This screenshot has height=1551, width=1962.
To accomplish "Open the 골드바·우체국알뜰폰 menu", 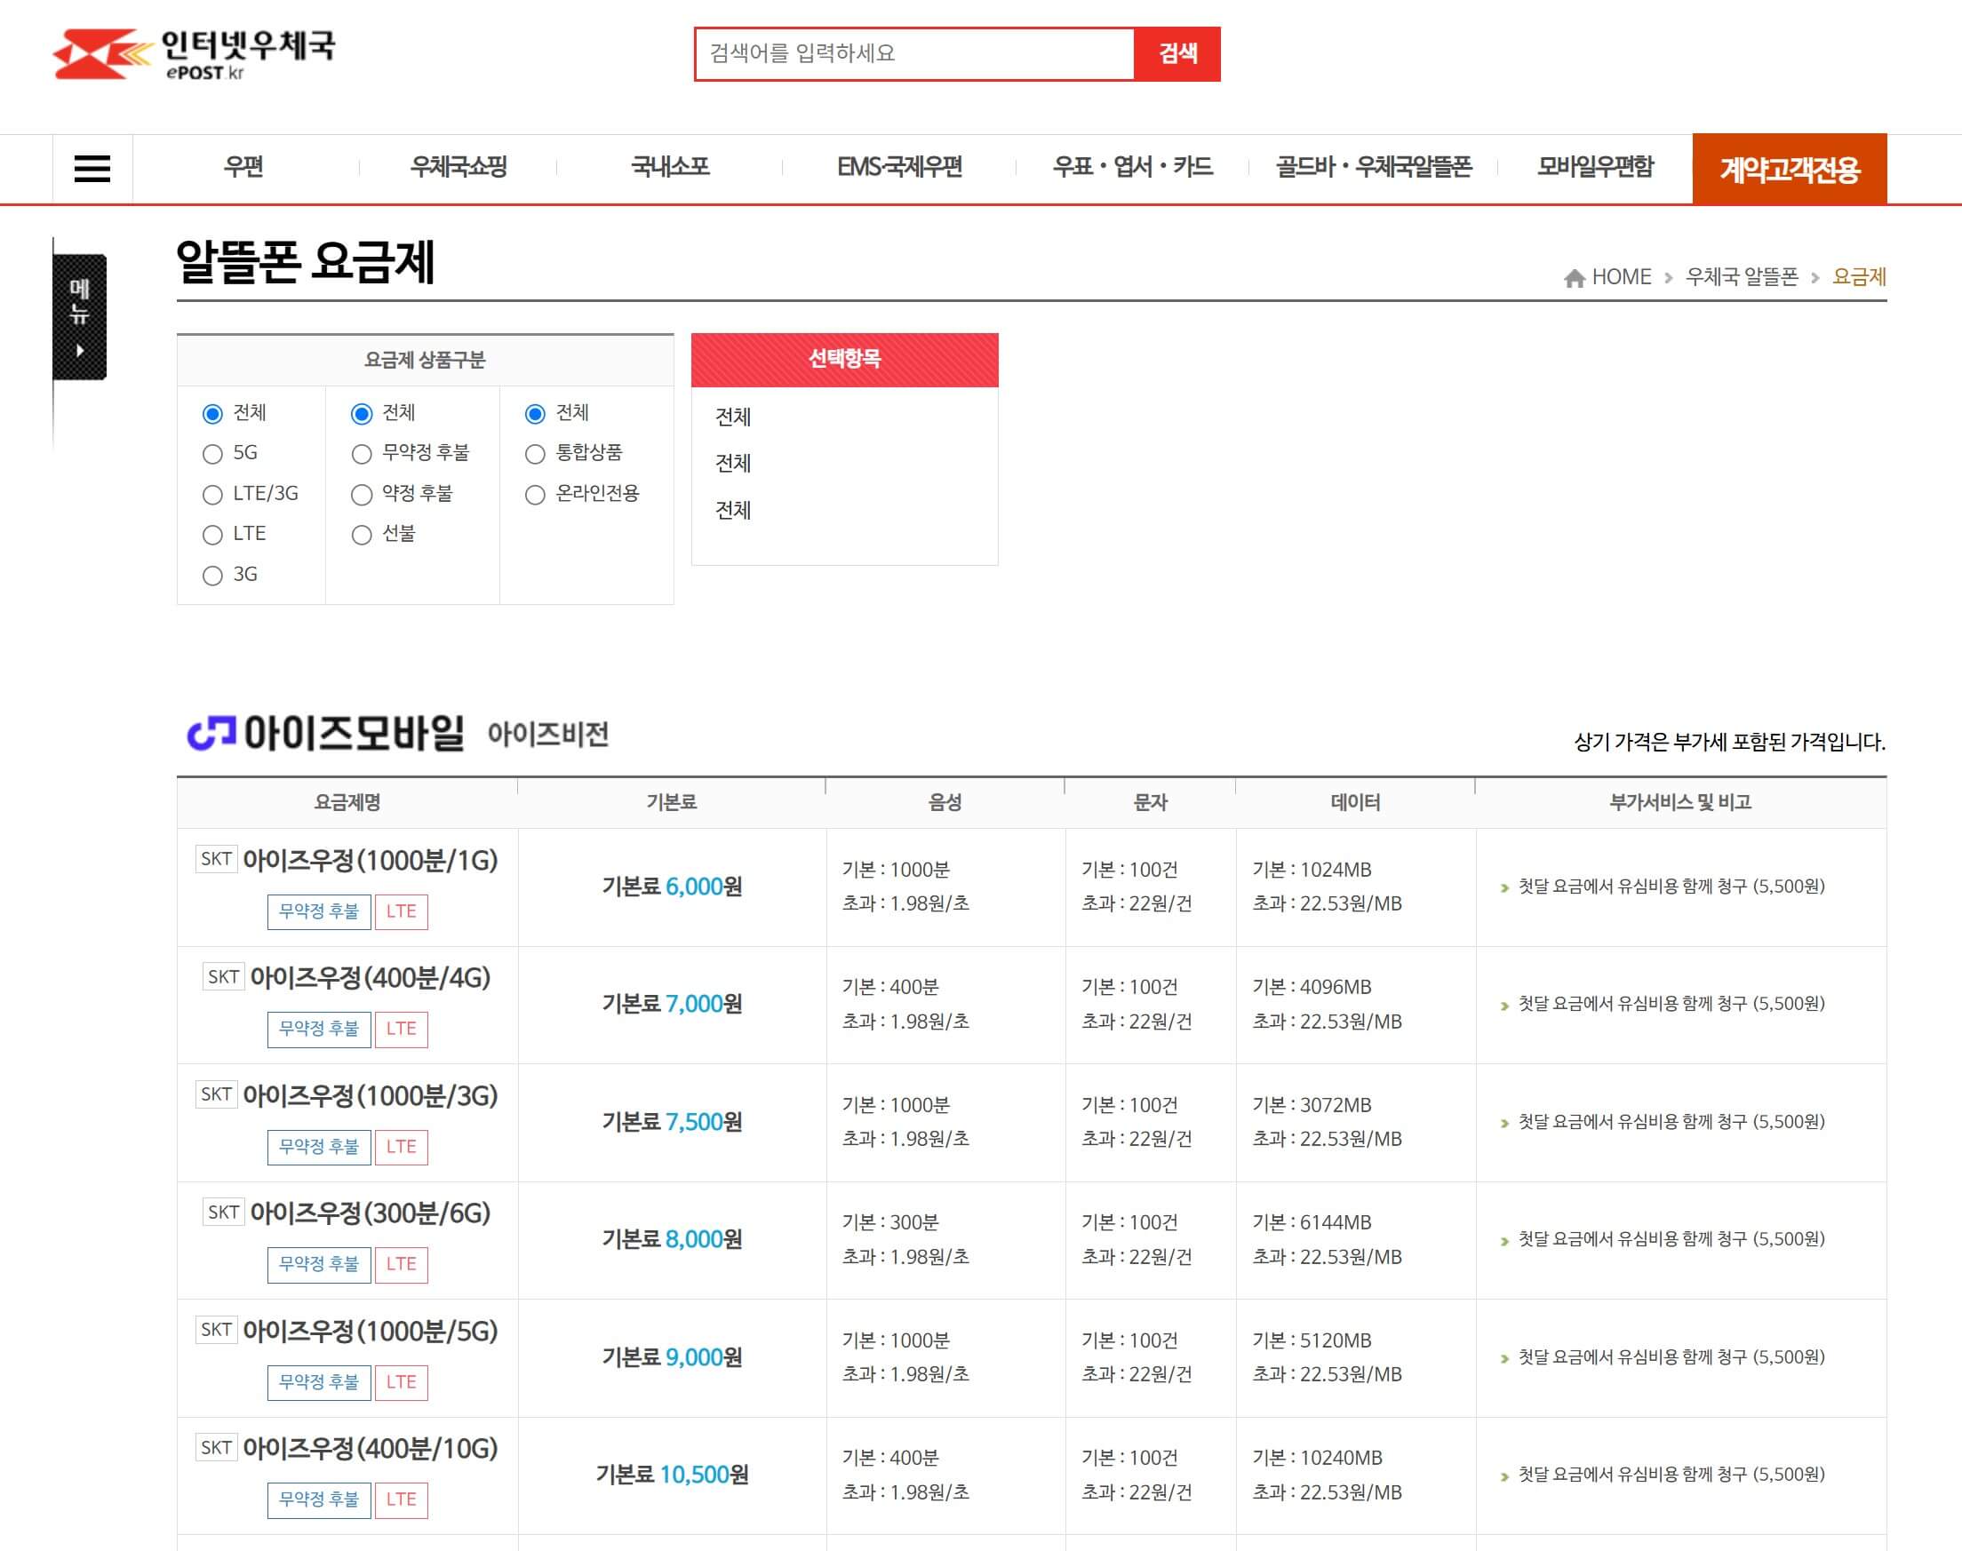I will pyautogui.click(x=1374, y=167).
